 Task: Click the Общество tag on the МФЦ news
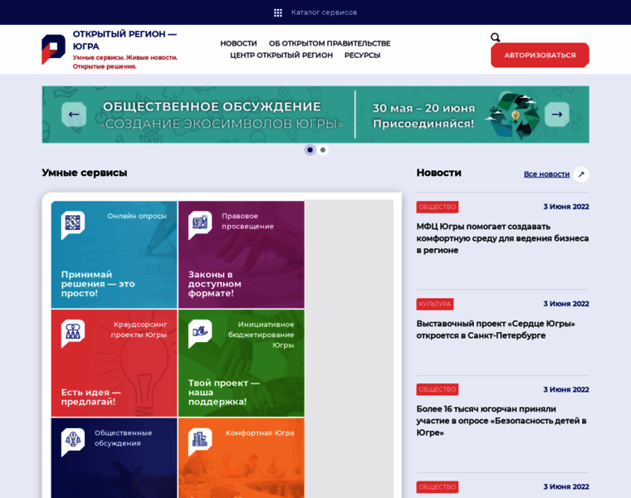[x=438, y=207]
